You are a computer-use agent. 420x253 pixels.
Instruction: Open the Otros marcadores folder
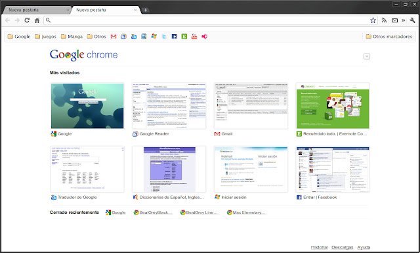389,37
